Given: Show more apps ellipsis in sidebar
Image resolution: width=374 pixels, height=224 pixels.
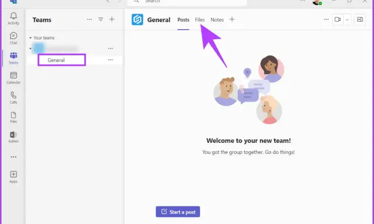Looking at the screenshot, I should 13,157.
